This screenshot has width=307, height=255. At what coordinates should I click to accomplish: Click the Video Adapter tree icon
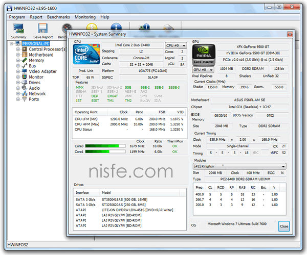pyautogui.click(x=25, y=71)
